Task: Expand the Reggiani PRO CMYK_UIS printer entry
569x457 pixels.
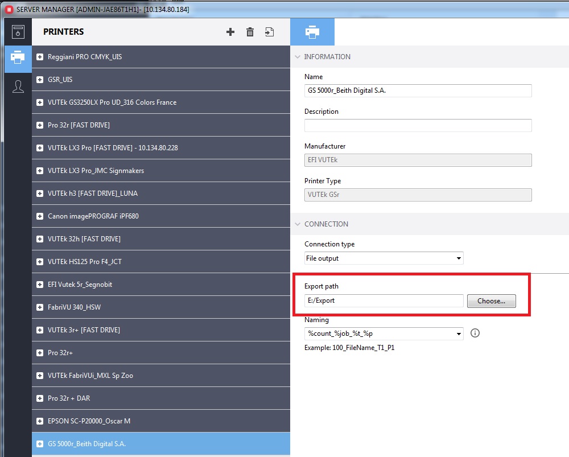Action: pos(39,57)
